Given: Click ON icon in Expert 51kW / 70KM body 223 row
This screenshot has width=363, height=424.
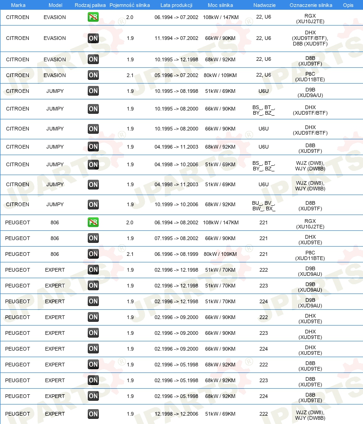Looking at the screenshot, I should coord(93,285).
